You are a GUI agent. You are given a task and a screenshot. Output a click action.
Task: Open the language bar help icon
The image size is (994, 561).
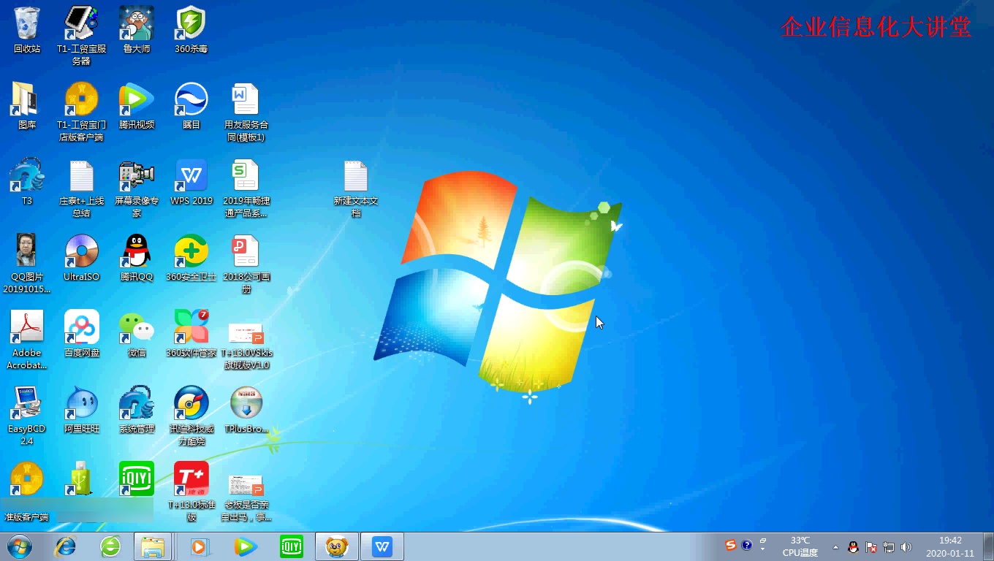pyautogui.click(x=746, y=545)
